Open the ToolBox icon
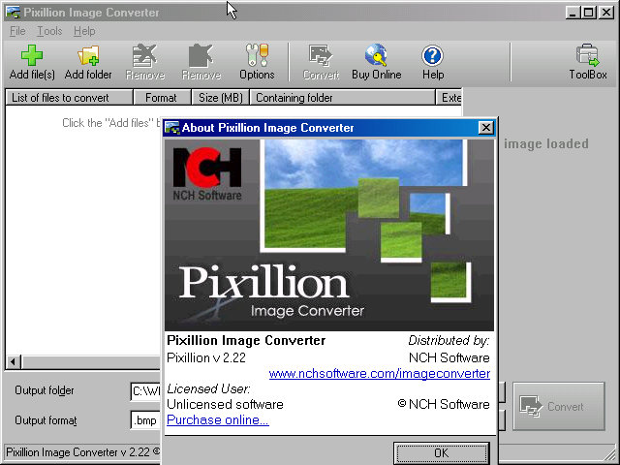620x465 pixels. pyautogui.click(x=588, y=62)
